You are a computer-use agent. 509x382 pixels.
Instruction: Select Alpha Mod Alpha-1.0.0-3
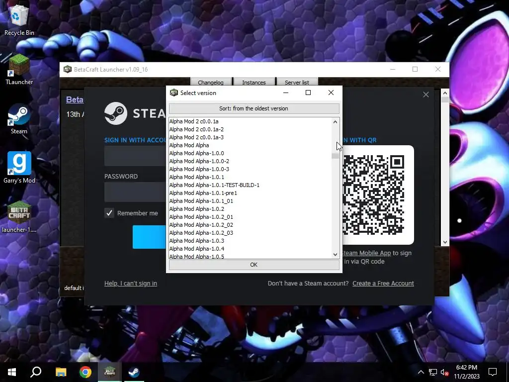pyautogui.click(x=250, y=169)
